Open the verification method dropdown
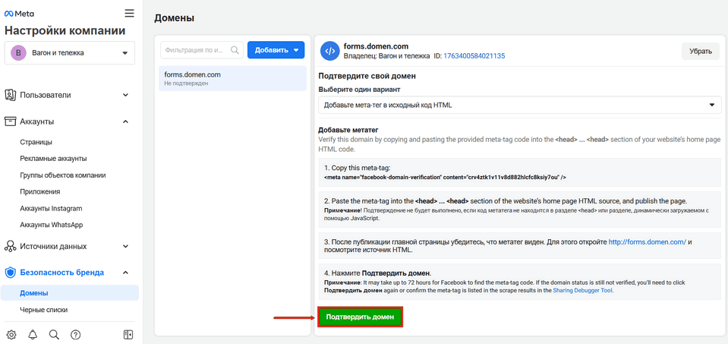728x344 pixels. 519,105
